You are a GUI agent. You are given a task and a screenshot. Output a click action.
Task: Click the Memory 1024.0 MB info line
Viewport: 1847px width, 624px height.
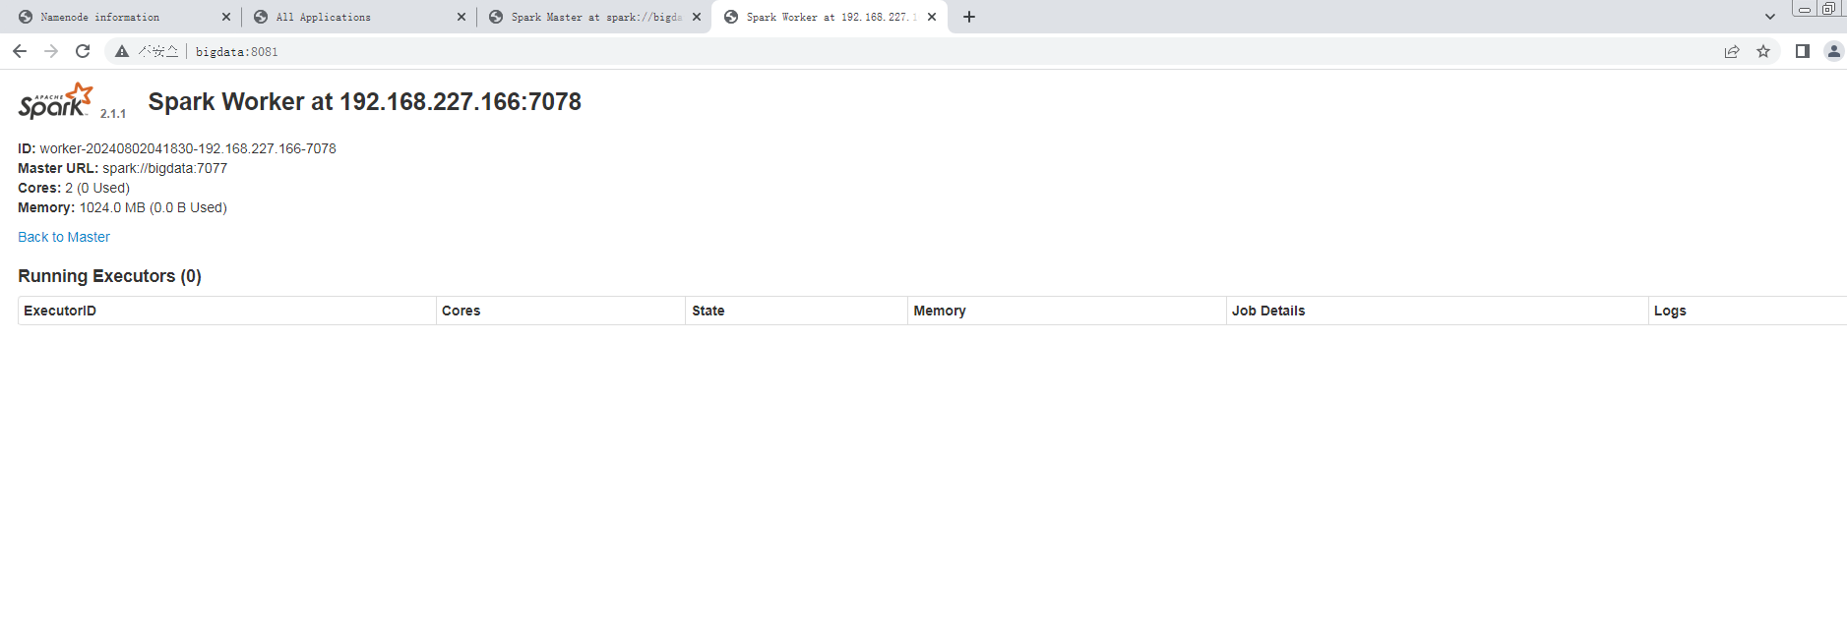(122, 207)
